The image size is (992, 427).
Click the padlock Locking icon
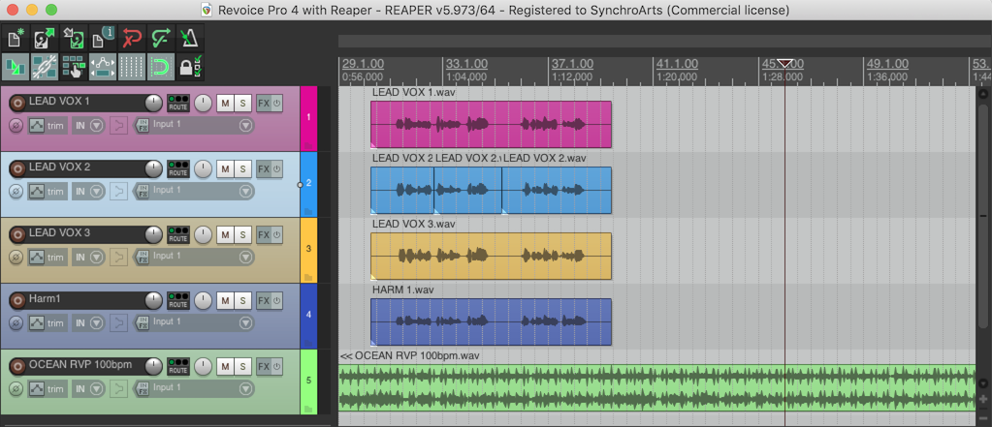pyautogui.click(x=190, y=68)
